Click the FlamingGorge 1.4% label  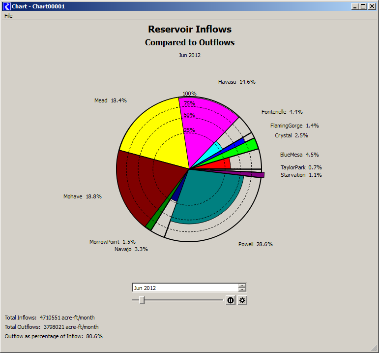pyautogui.click(x=294, y=126)
